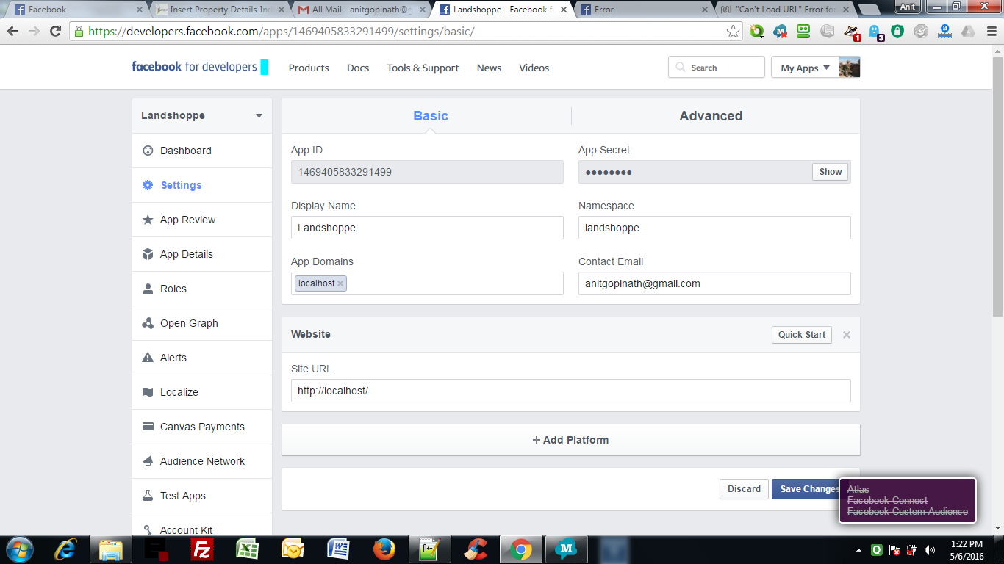
Task: Click the App ID value field
Action: click(x=427, y=172)
